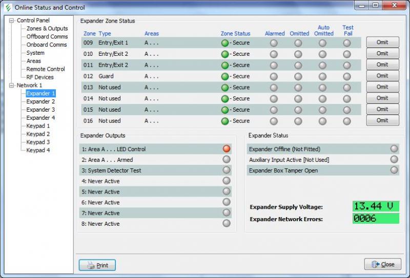Click the Print button
Image resolution: width=410 pixels, height=278 pixels.
tap(97, 265)
